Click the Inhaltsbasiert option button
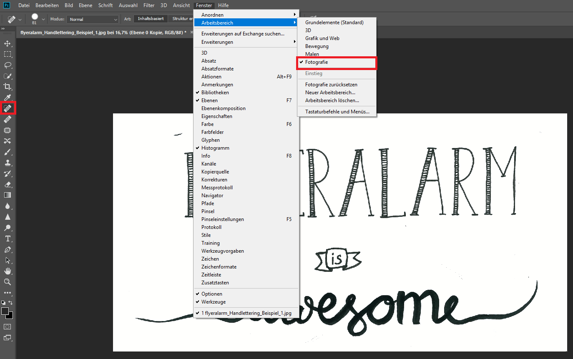573x359 pixels. click(x=151, y=19)
